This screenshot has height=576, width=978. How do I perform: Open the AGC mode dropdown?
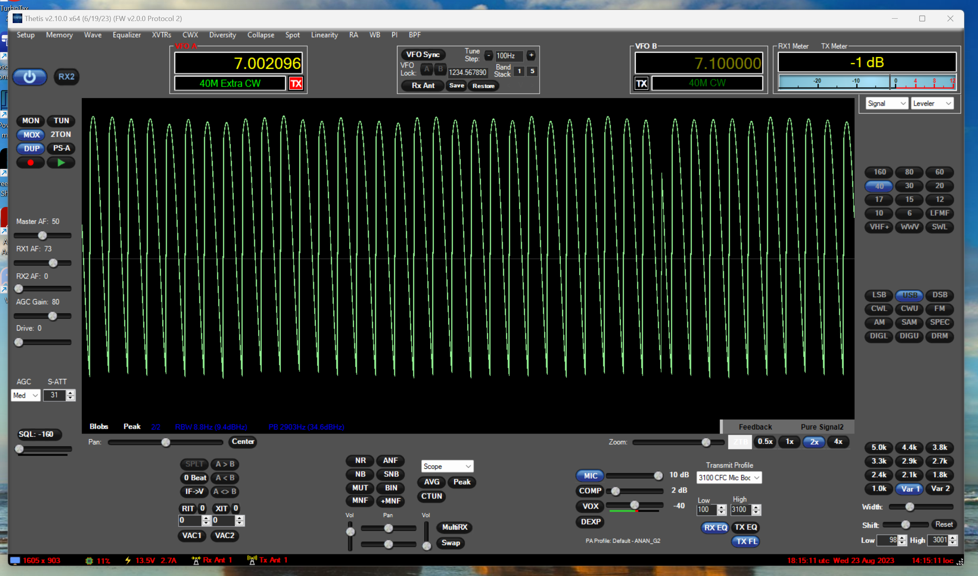point(25,395)
